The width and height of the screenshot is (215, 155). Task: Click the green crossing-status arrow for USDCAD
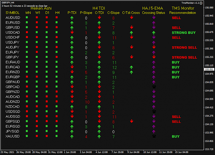click(x=154, y=33)
